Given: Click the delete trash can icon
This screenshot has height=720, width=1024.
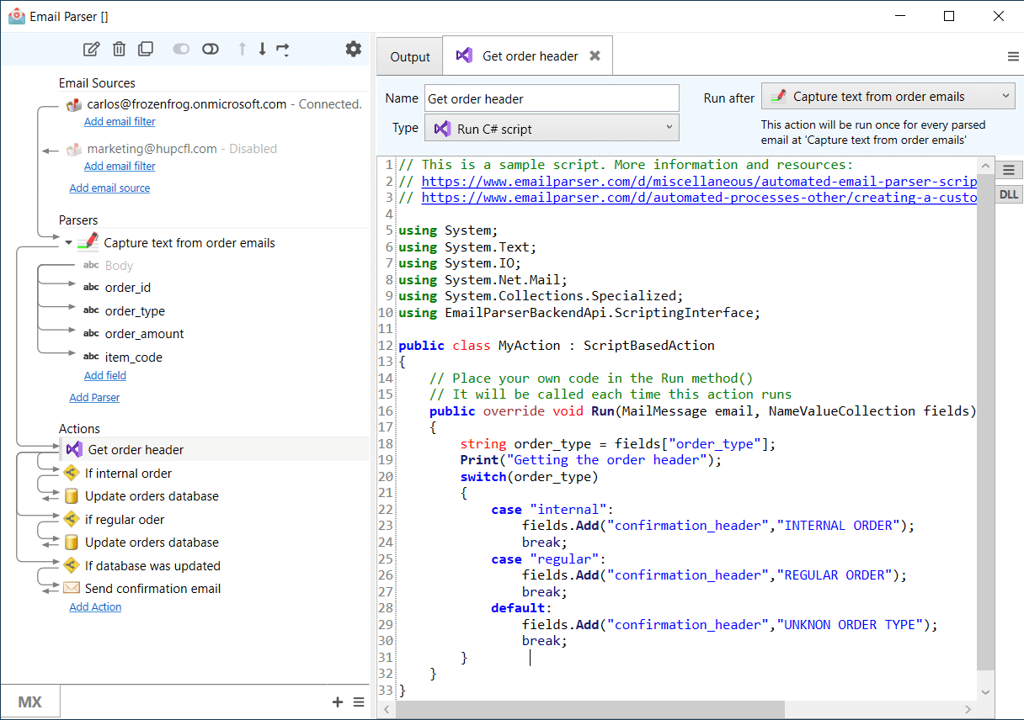Looking at the screenshot, I should click(119, 49).
